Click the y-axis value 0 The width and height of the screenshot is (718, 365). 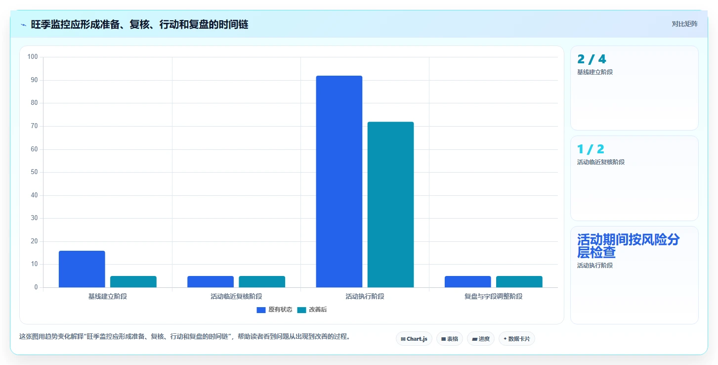point(36,287)
